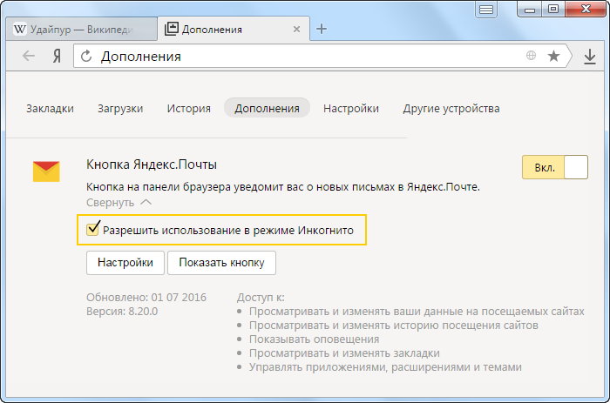
Task: Open the История section
Action: [189, 109]
